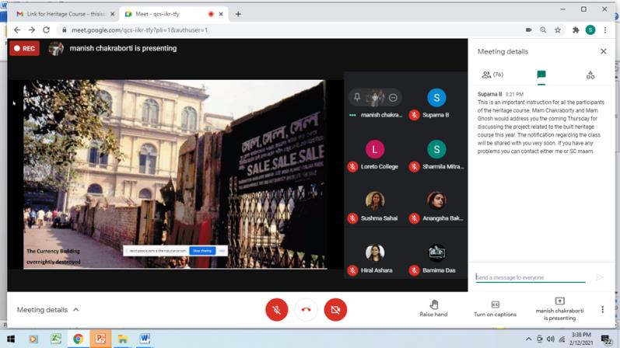Click the Stop sharing button

pos(201,251)
